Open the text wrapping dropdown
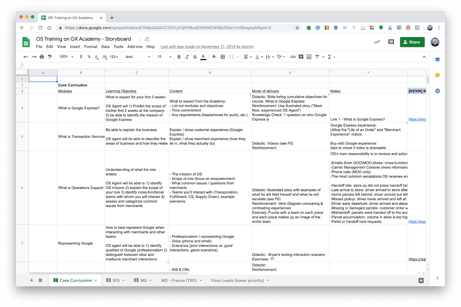 click(270, 57)
